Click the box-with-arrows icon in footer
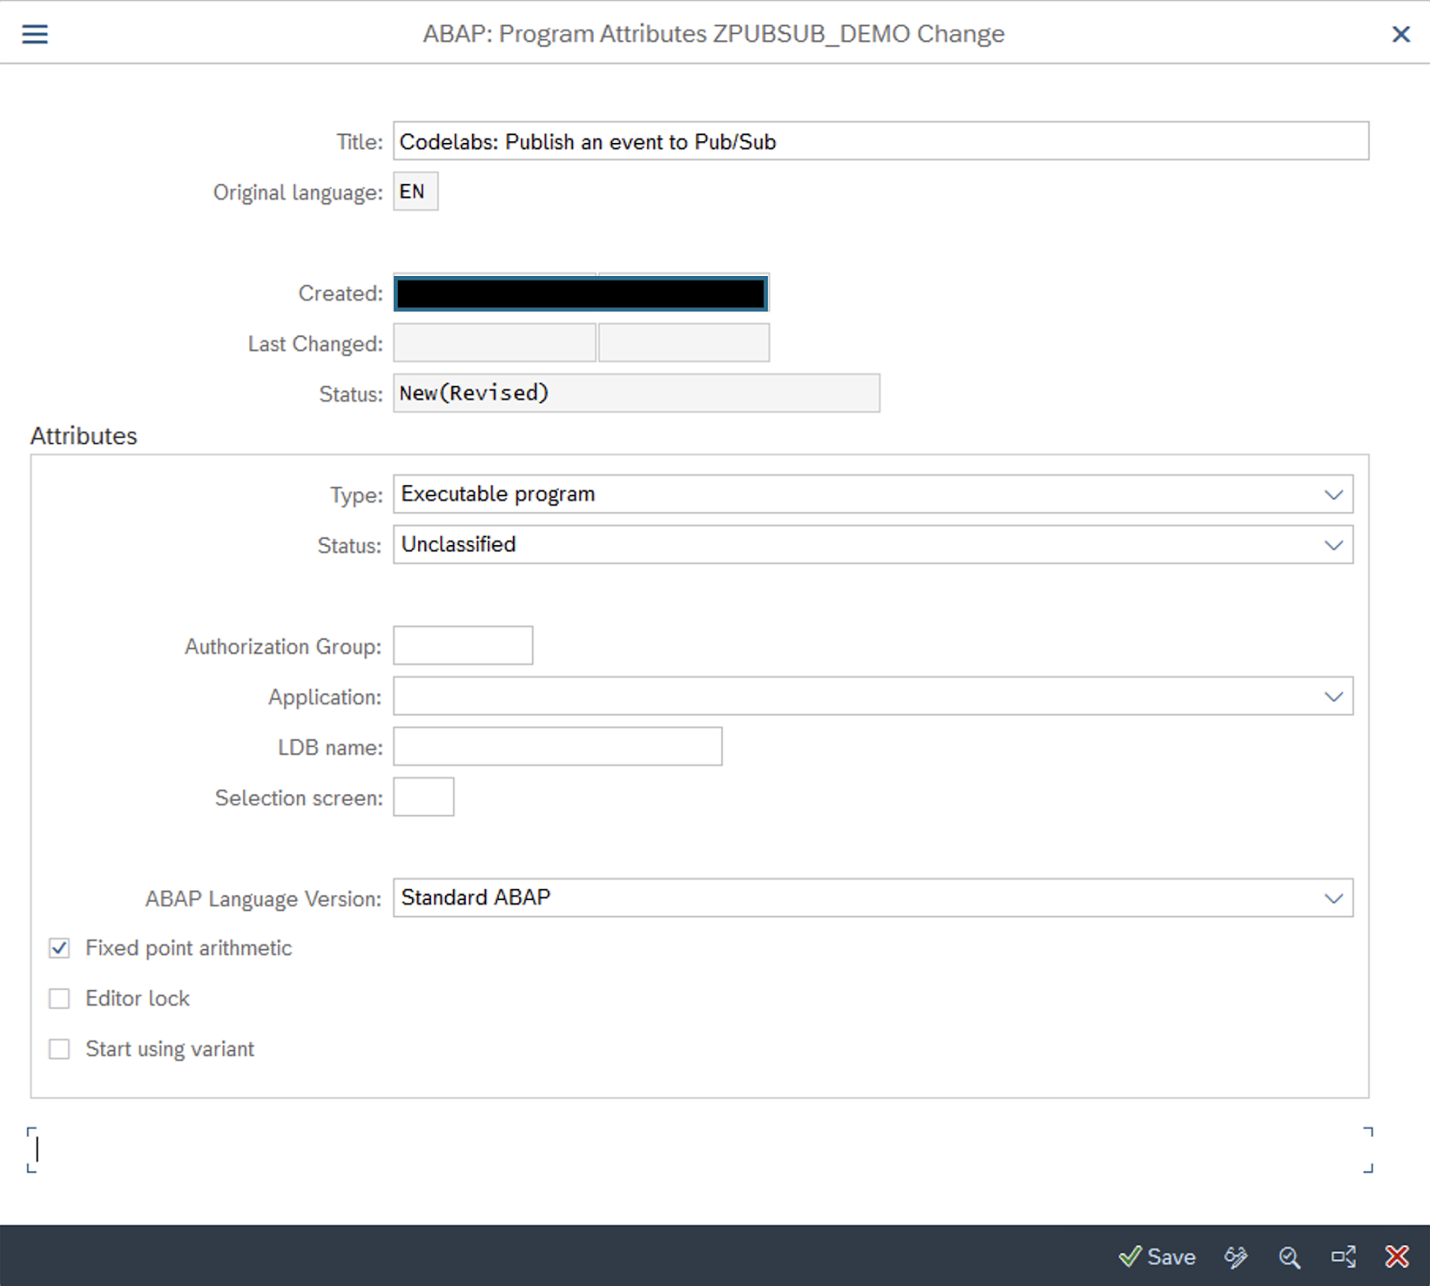The width and height of the screenshot is (1430, 1286). [1343, 1257]
